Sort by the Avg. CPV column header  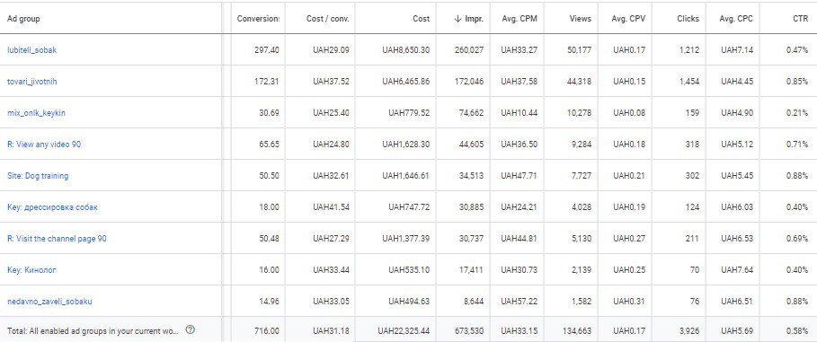pyautogui.click(x=628, y=19)
